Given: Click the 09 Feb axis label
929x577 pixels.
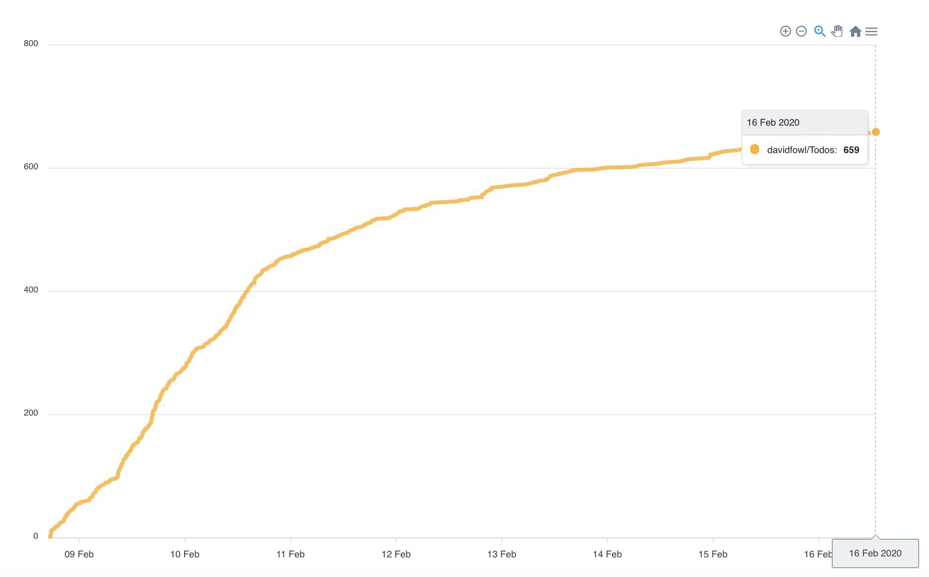Looking at the screenshot, I should 79,554.
